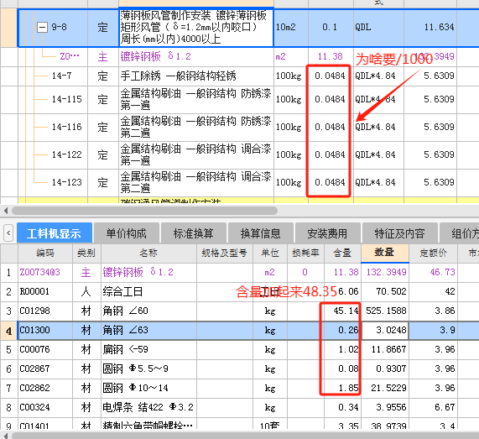Switch to the 单价构成 tab

[127, 233]
